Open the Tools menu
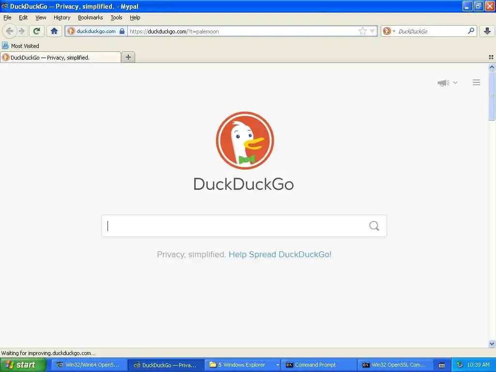Viewport: 496px width, 372px height. 116,17
